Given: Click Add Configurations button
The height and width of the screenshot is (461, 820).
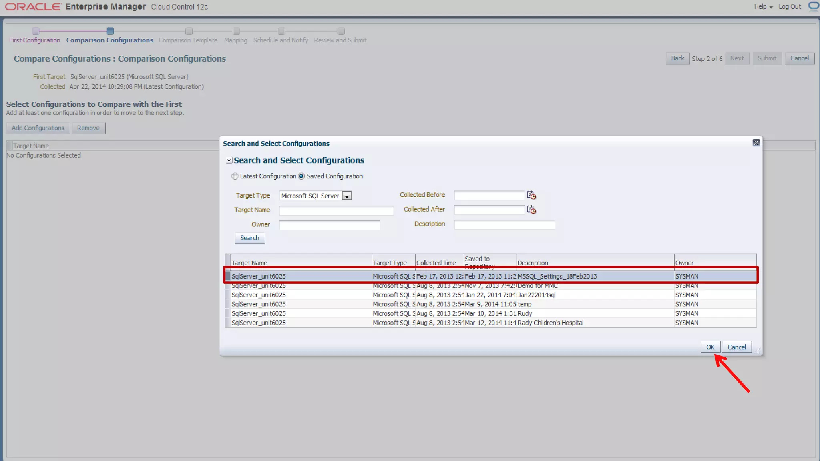Looking at the screenshot, I should tap(38, 128).
